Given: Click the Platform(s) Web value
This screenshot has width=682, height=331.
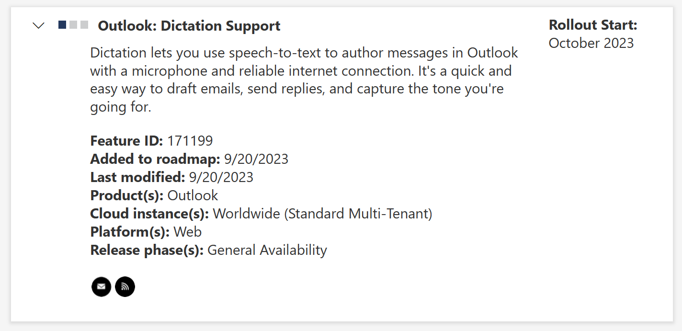Looking at the screenshot, I should tap(188, 232).
